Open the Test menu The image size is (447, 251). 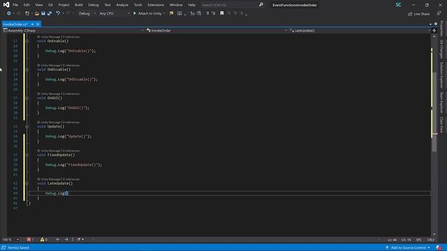click(108, 5)
